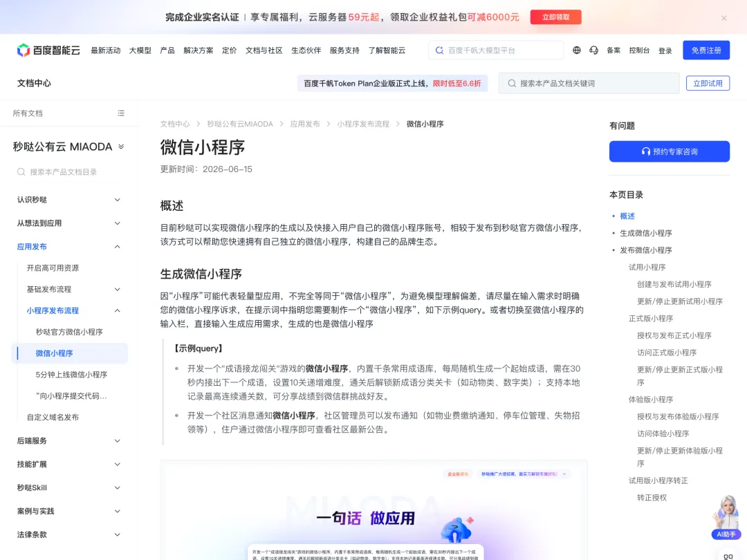Image resolution: width=747 pixels, height=560 pixels.
Task: Jump to 创建与发布试用小程序 in contents
Action: pos(674,284)
